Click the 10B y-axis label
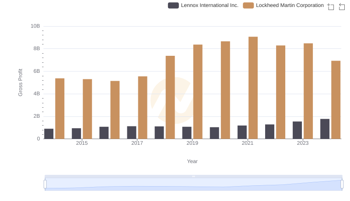Image resolution: width=350 pixels, height=201 pixels. 35,26
